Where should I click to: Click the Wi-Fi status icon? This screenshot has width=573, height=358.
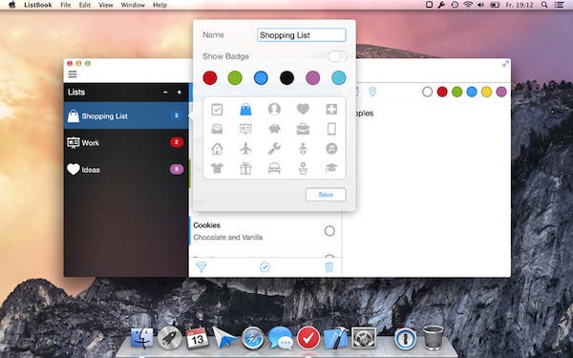(468, 5)
